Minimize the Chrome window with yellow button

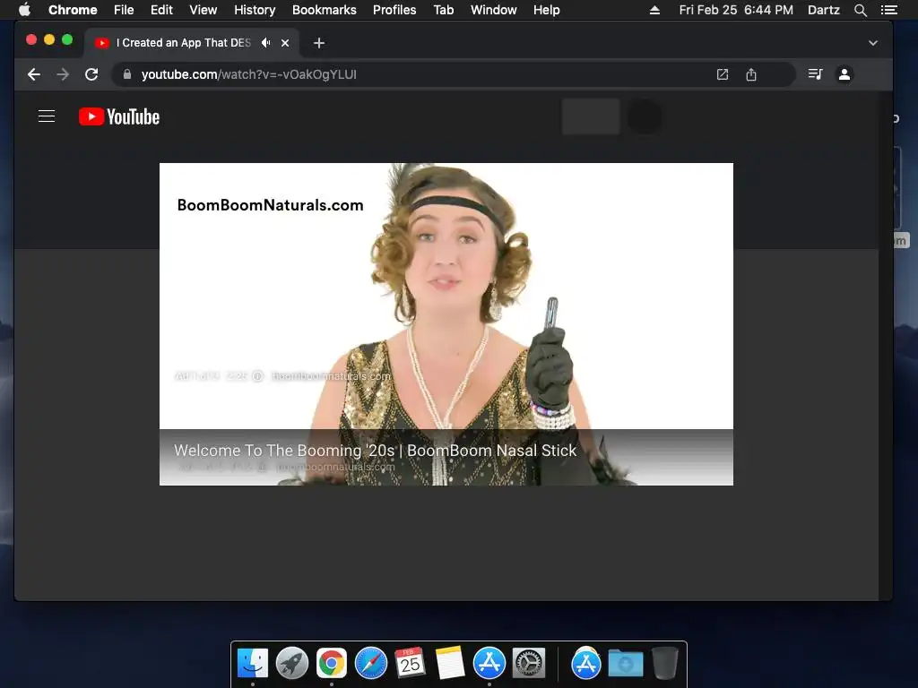click(49, 39)
